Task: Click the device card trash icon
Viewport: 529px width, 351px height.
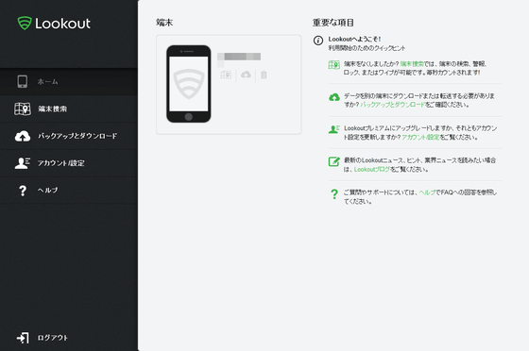Action: pos(264,75)
